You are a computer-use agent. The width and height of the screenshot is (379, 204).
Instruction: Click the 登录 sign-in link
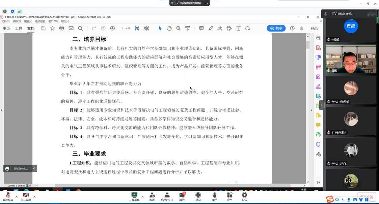[314, 28]
